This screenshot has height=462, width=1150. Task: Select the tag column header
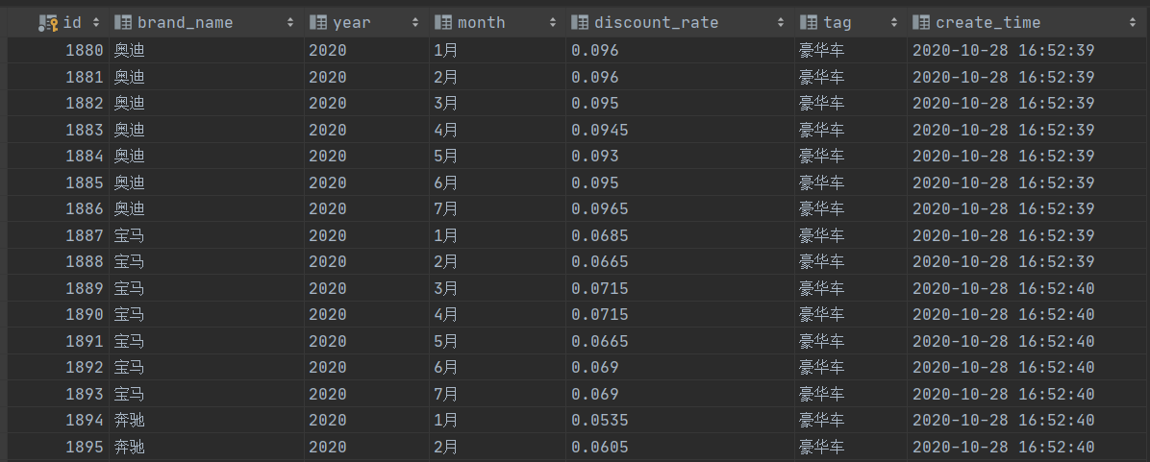[851, 23]
